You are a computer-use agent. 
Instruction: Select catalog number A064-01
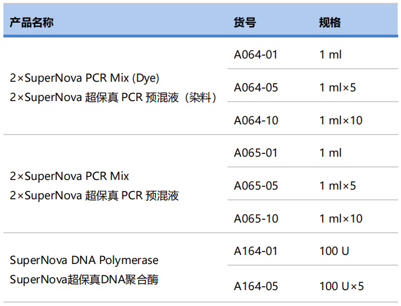256,55
